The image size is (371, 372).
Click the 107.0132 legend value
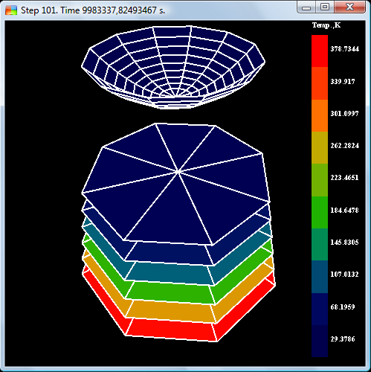(344, 275)
